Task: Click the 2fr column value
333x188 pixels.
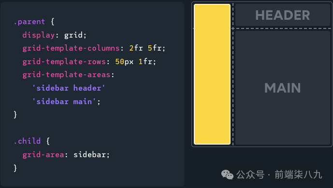Action: pyautogui.click(x=136, y=48)
